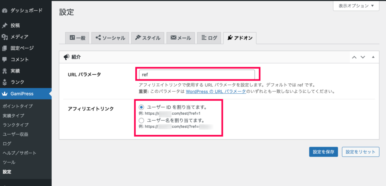Click the 投稿 pin icon
Image resolution: width=386 pixels, height=186 pixels.
coord(4,25)
